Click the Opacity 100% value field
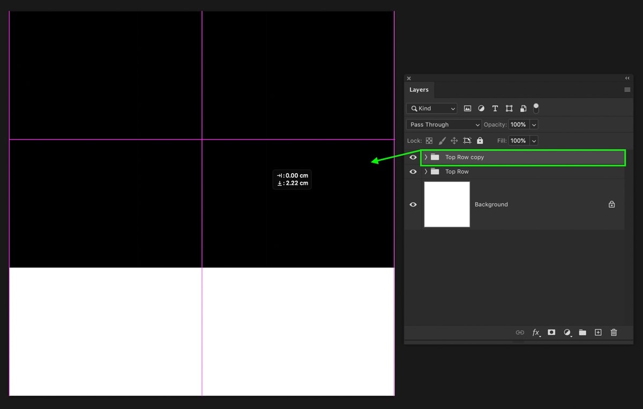This screenshot has height=409, width=643. [518, 125]
